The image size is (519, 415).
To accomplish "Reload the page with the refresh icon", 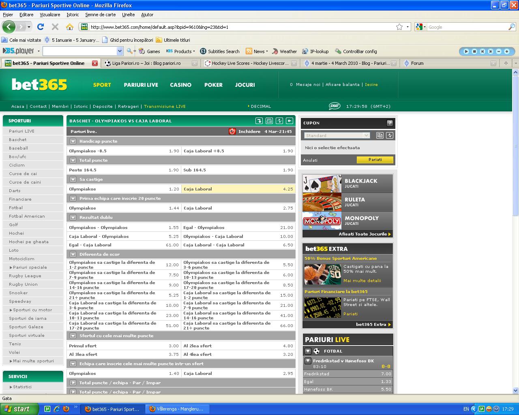I will tap(40, 27).
